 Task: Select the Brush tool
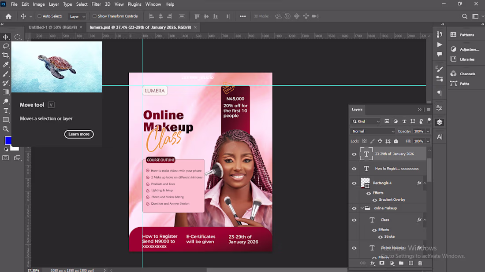(6, 74)
